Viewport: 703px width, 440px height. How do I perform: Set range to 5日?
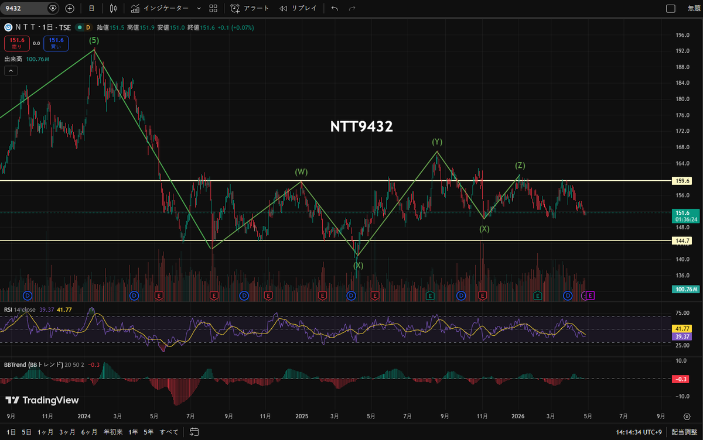[26, 432]
